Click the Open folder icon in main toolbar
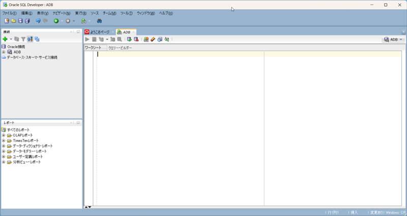This screenshot has height=216, width=407. click(x=14, y=21)
